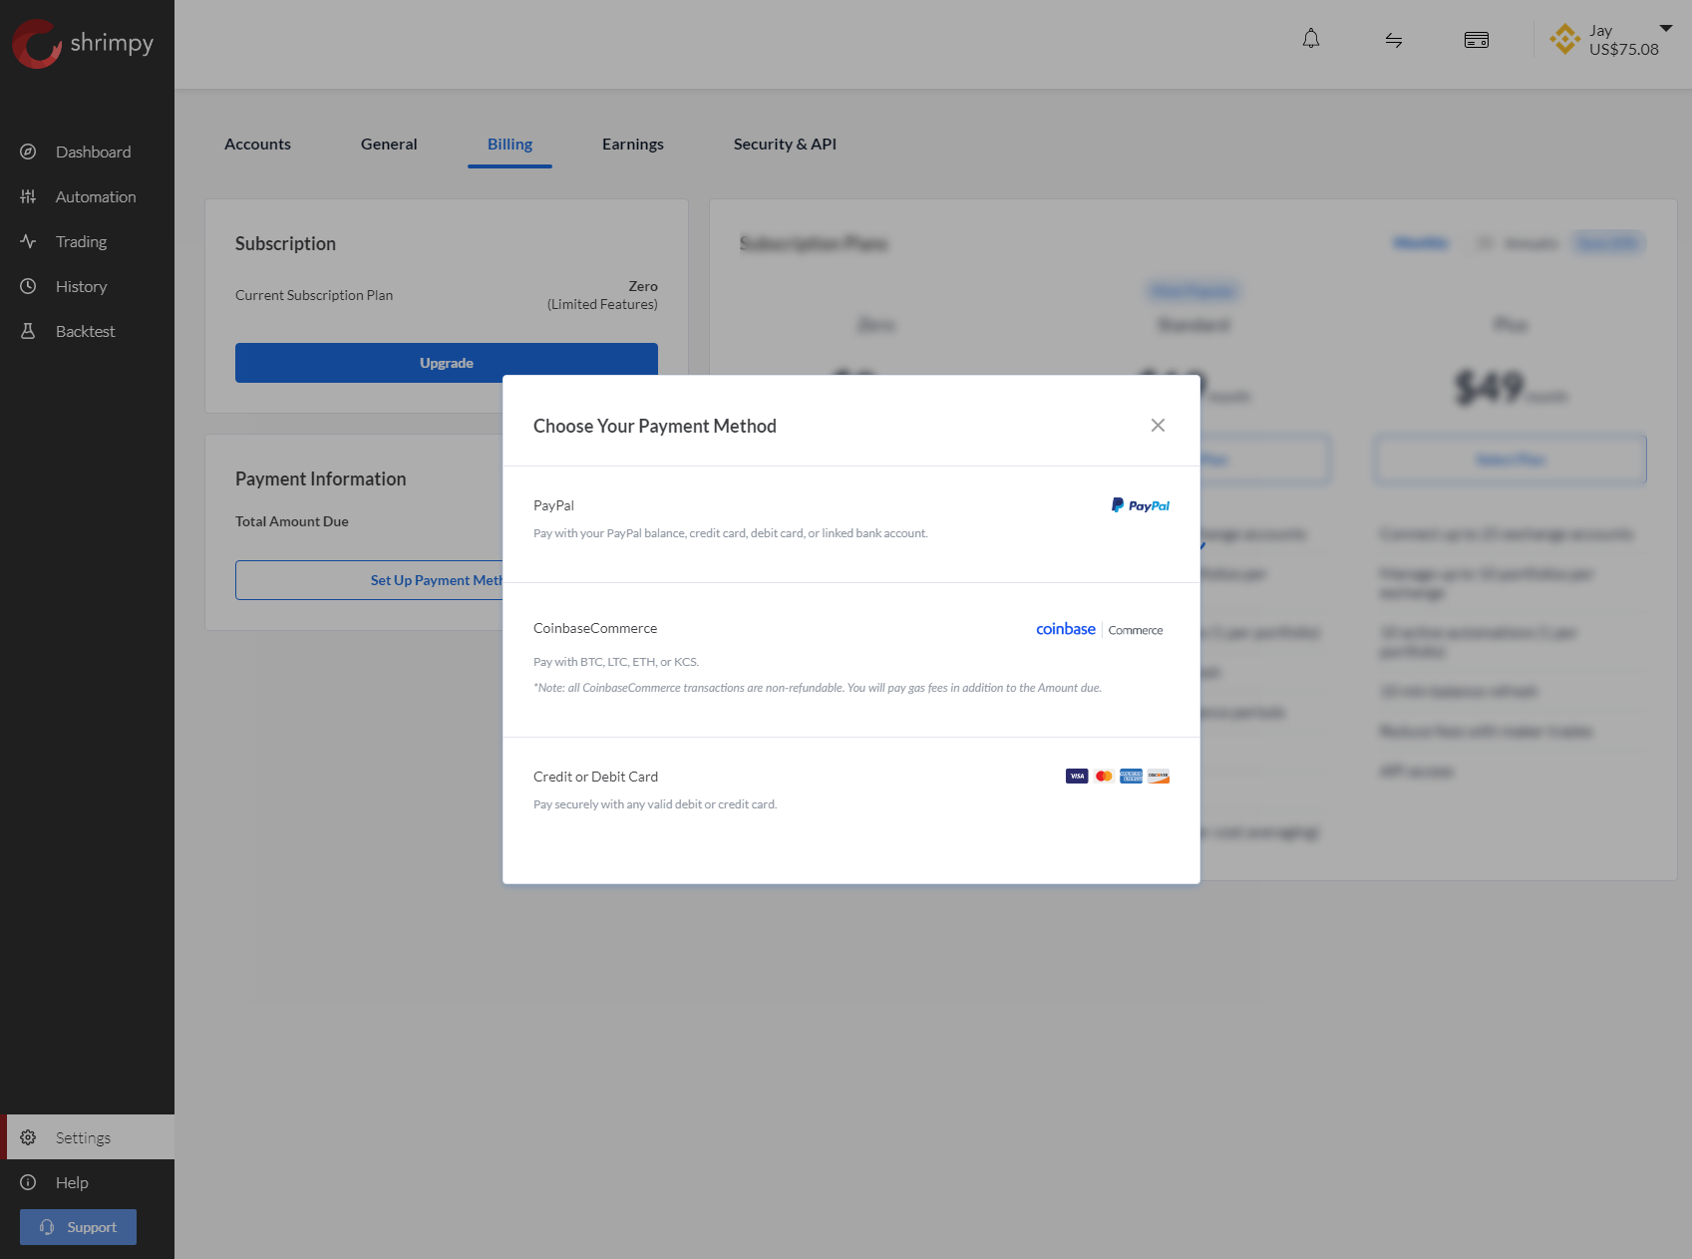Image resolution: width=1692 pixels, height=1259 pixels.
Task: Select the $49 Plus plan button
Action: [x=1511, y=460]
